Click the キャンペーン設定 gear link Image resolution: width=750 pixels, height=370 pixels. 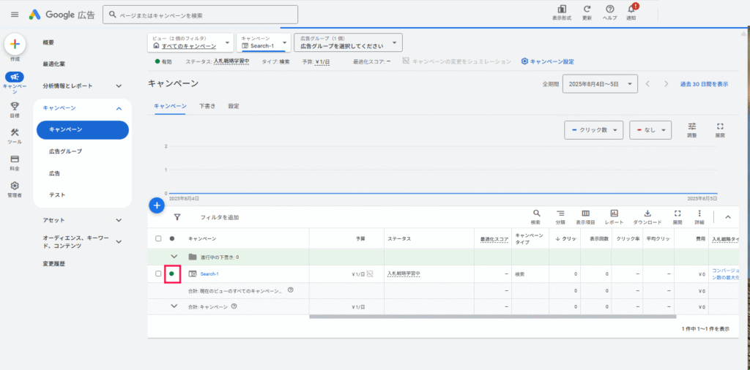(548, 61)
